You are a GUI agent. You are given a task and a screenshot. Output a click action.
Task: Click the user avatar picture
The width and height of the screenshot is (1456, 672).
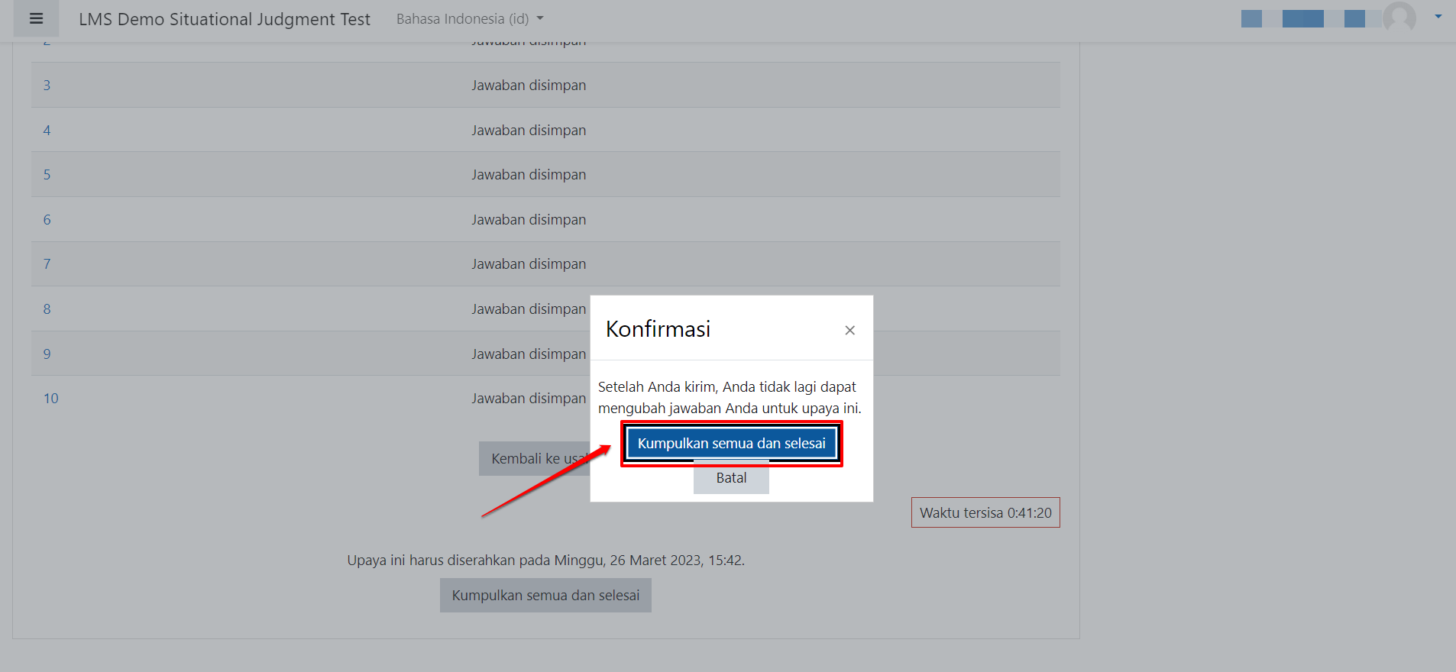tap(1399, 17)
